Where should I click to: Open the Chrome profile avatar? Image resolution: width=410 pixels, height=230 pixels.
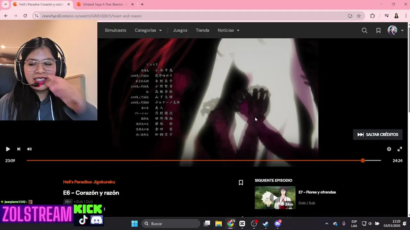[x=396, y=16]
